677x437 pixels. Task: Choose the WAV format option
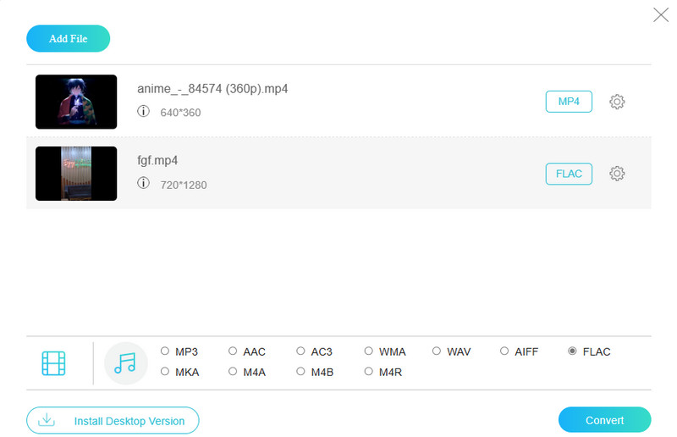tap(437, 351)
